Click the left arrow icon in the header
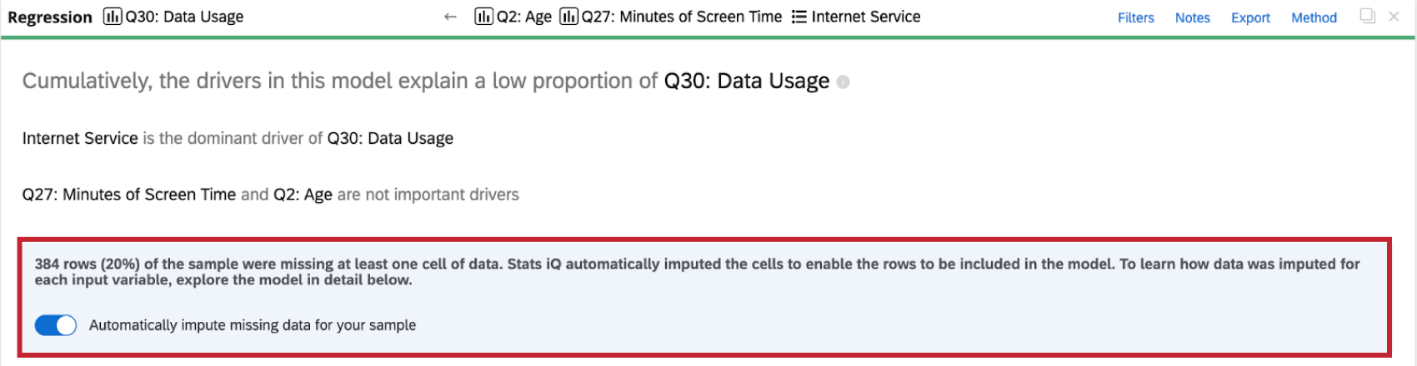This screenshot has height=366, width=1417. [x=450, y=17]
